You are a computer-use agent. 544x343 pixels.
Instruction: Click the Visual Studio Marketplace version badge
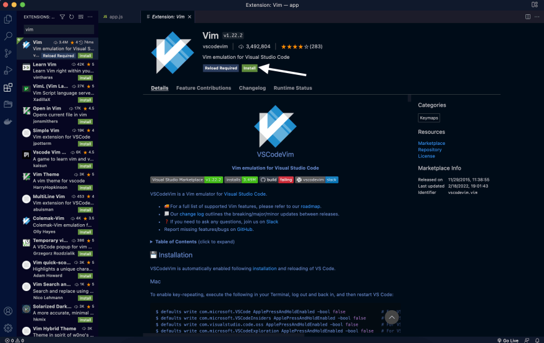click(x=187, y=180)
